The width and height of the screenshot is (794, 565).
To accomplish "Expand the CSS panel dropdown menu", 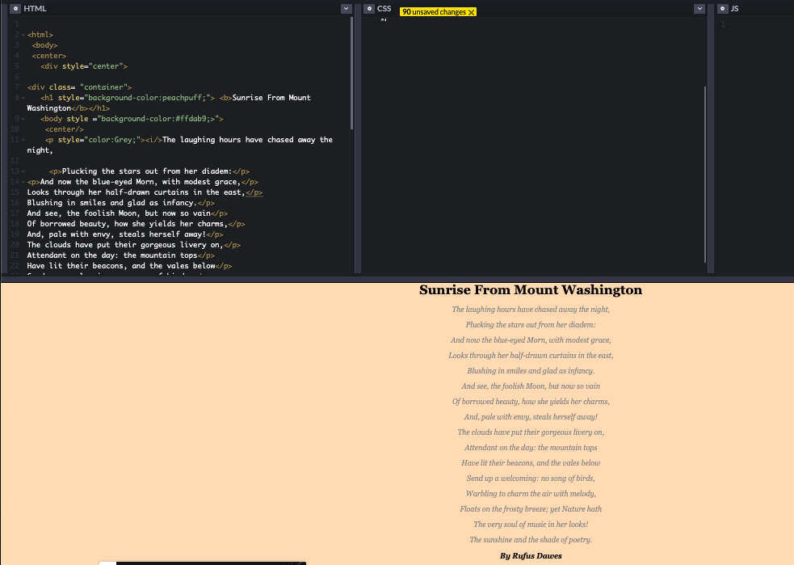I will click(x=699, y=8).
